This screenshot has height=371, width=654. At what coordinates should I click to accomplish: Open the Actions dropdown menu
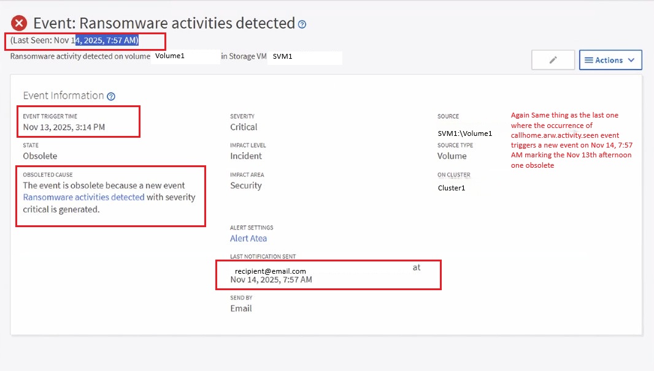[610, 60]
